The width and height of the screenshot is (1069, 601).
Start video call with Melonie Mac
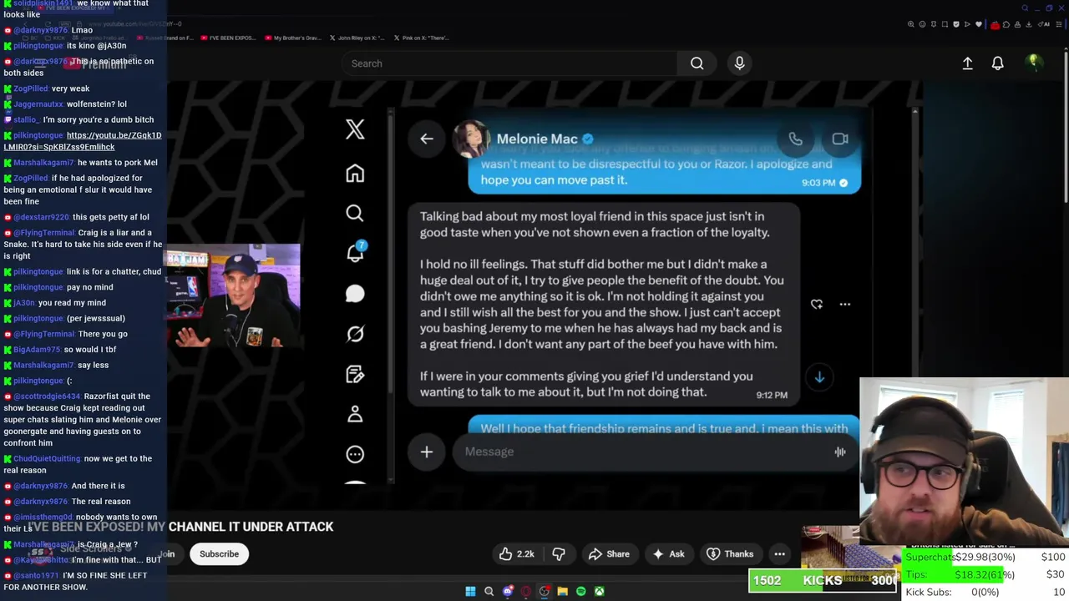839,139
